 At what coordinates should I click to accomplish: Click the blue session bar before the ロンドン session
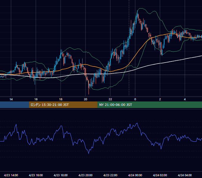[x=15, y=105]
